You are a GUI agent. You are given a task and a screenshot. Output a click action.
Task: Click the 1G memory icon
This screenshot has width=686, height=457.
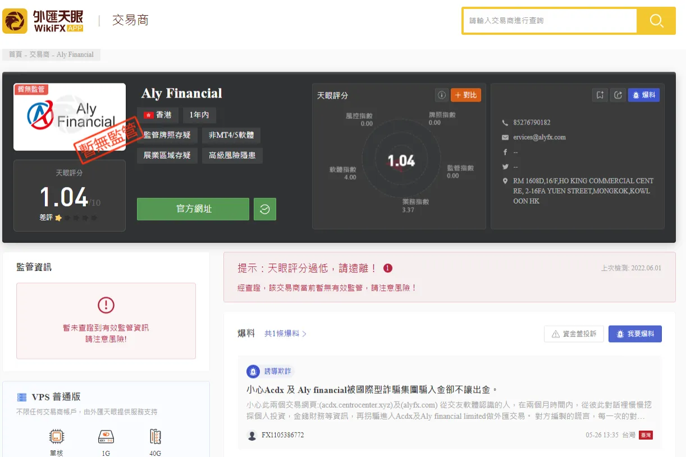(x=106, y=437)
